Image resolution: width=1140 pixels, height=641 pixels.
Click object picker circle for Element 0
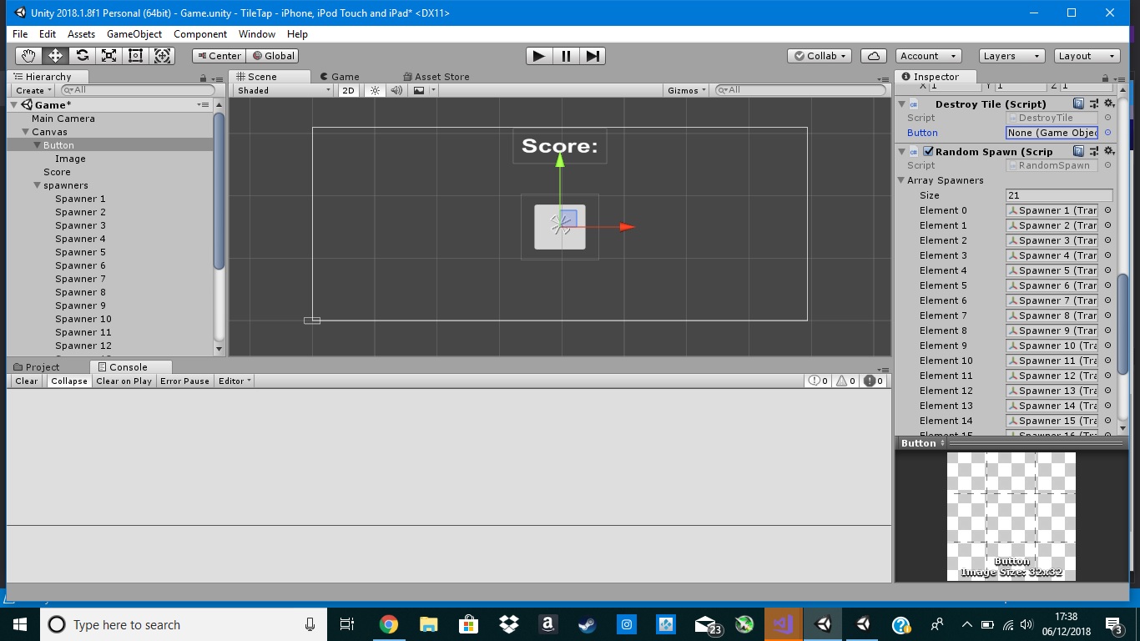(x=1107, y=210)
